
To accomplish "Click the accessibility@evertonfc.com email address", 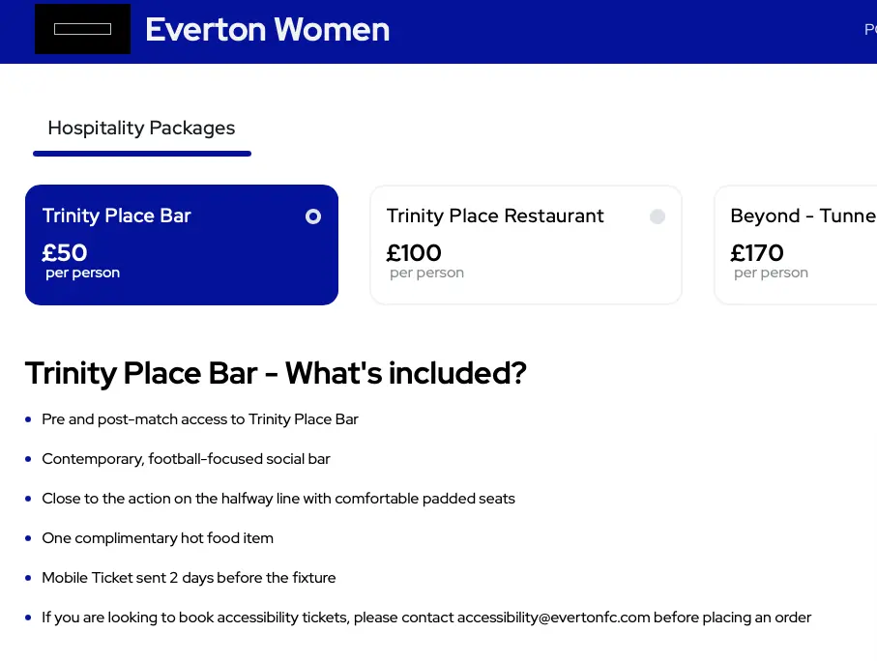I will click(553, 618).
